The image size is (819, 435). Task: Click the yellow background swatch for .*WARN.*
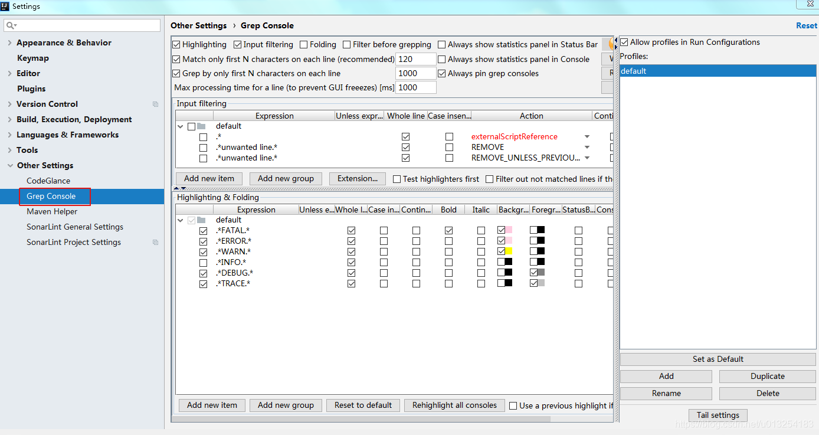(x=509, y=251)
